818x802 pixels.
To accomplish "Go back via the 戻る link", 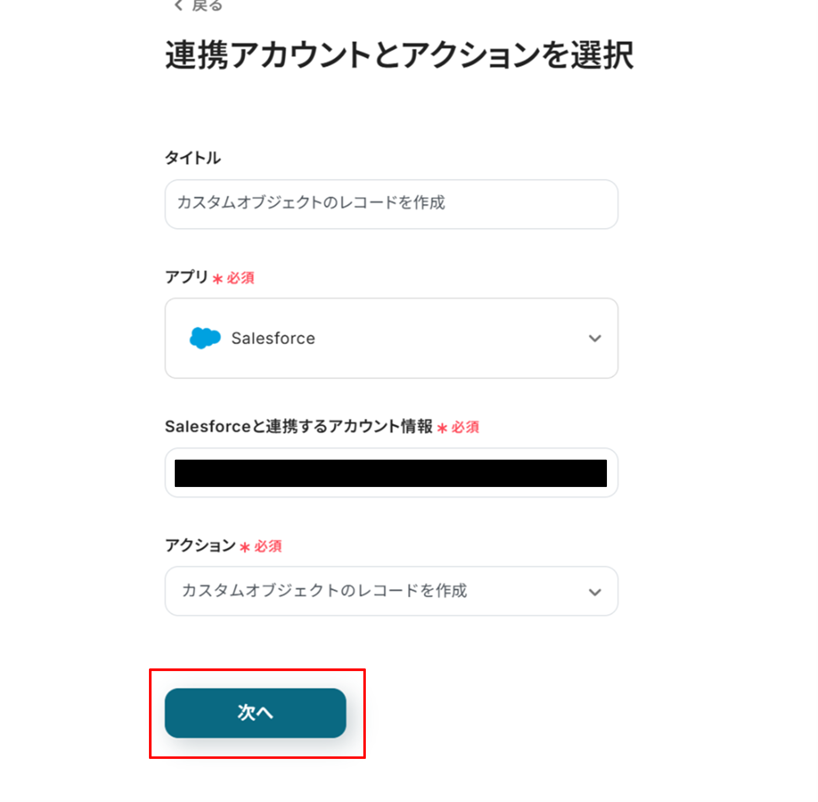I will pos(207,5).
